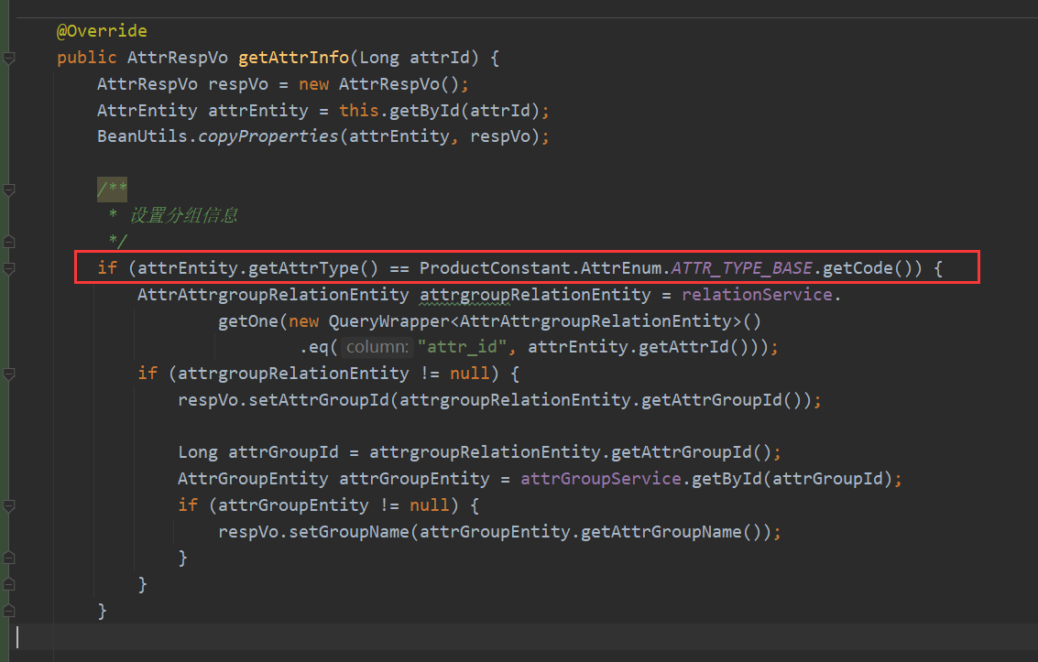Collapse the Javadoc comment at the /** fold marker
This screenshot has width=1038, height=662.
coord(9,190)
